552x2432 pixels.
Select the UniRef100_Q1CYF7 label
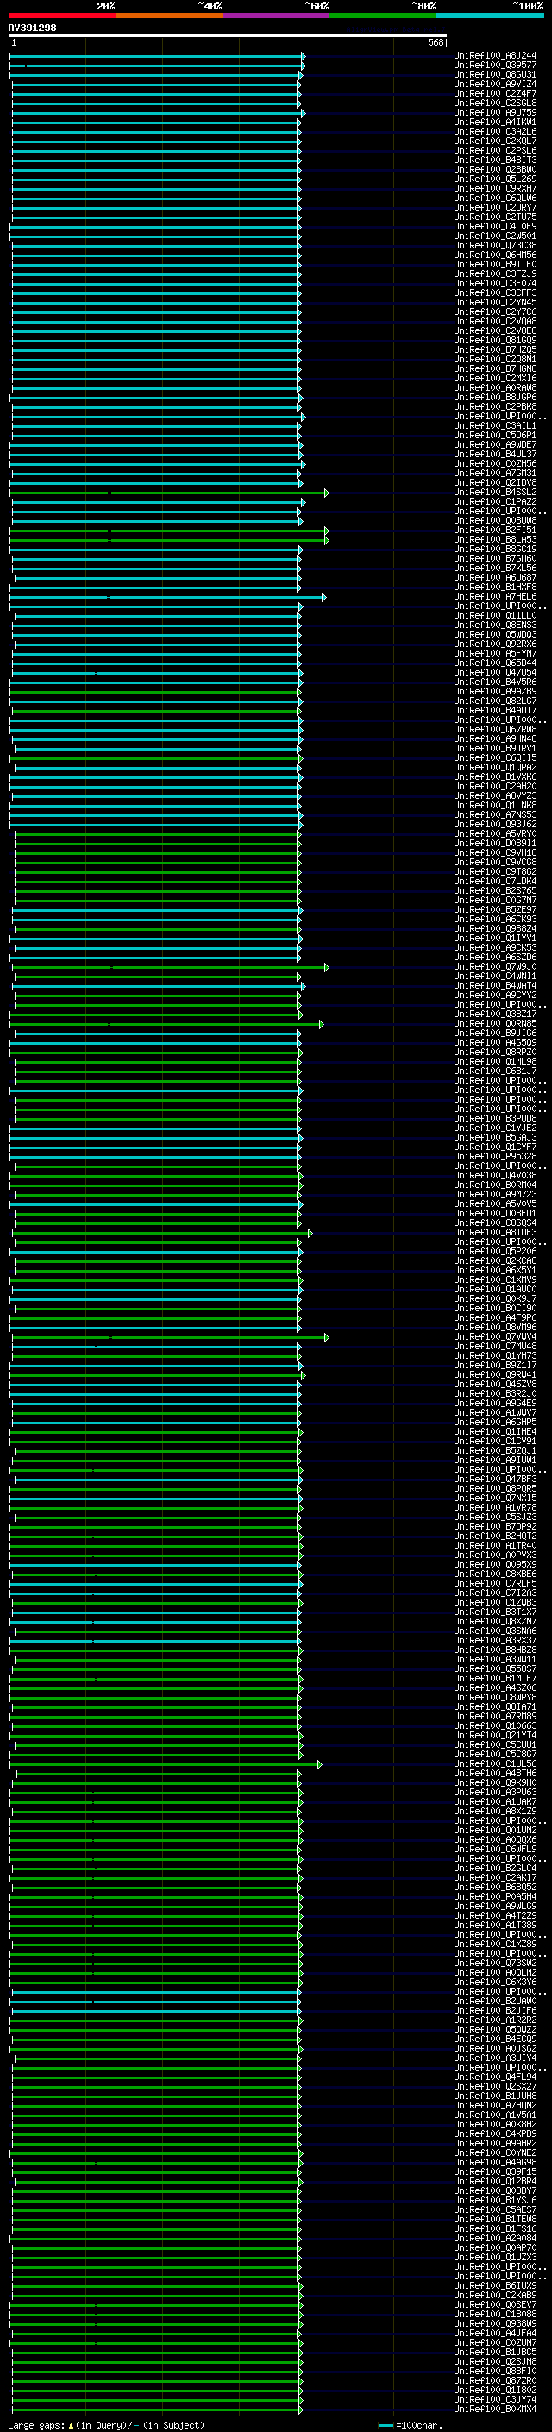coord(495,1147)
